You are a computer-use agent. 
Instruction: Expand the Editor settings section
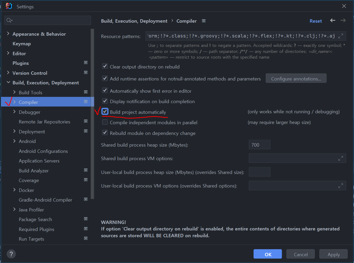[x=8, y=53]
